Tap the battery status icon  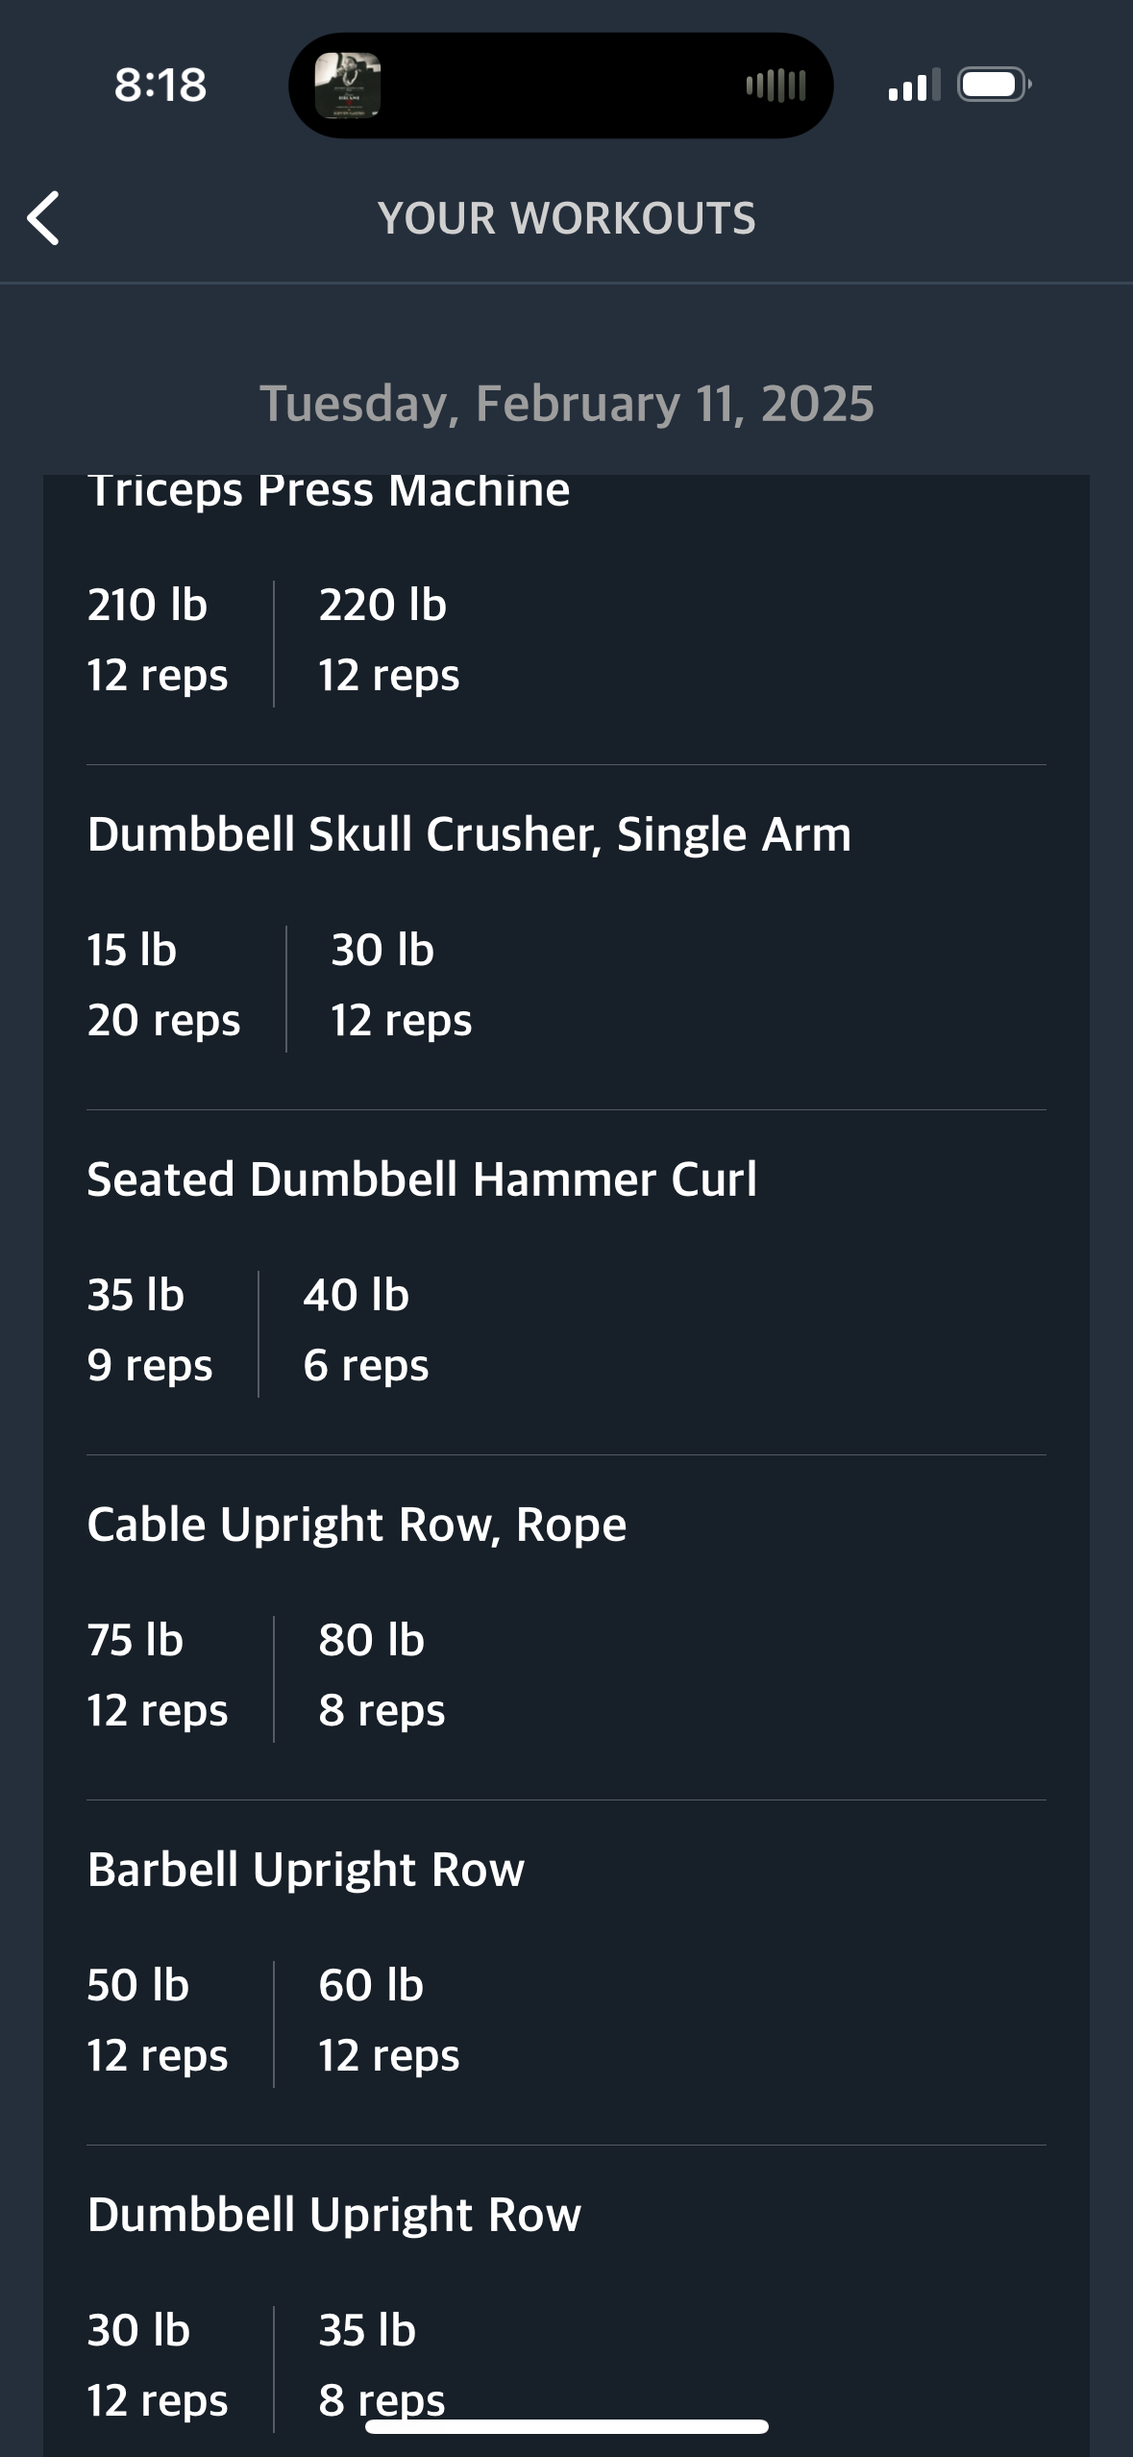point(995,86)
